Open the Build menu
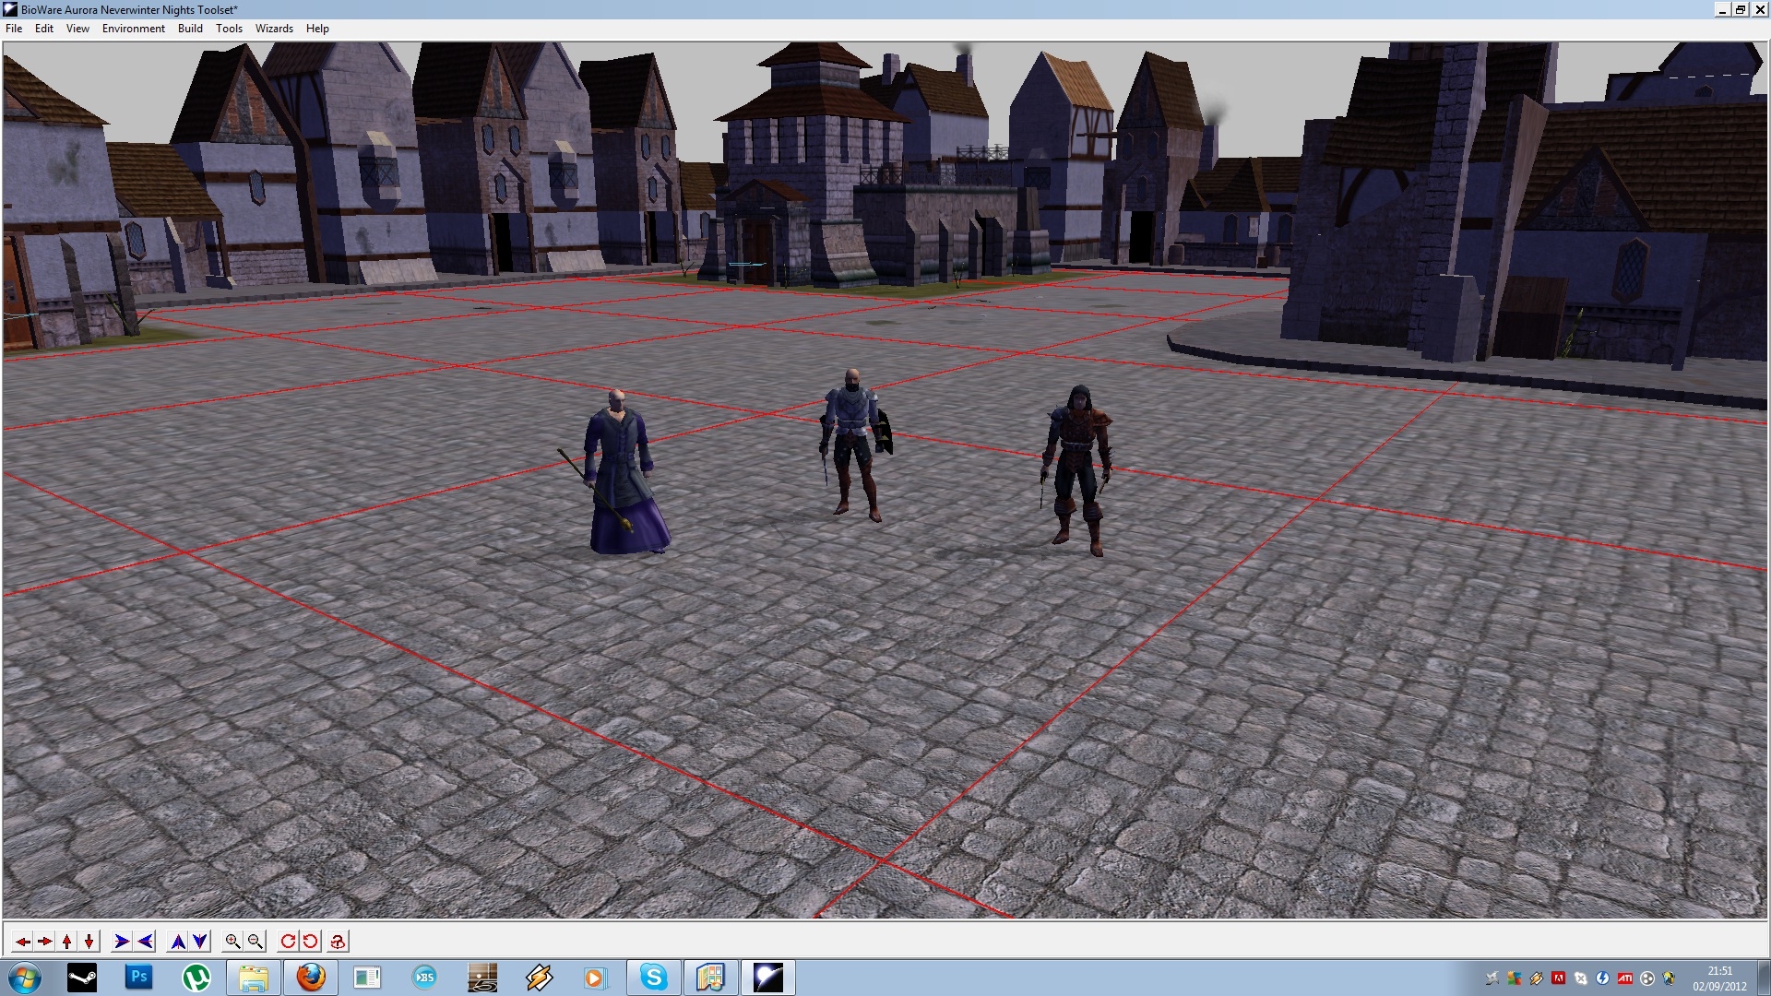Screen dimensions: 1771x996 click(190, 29)
